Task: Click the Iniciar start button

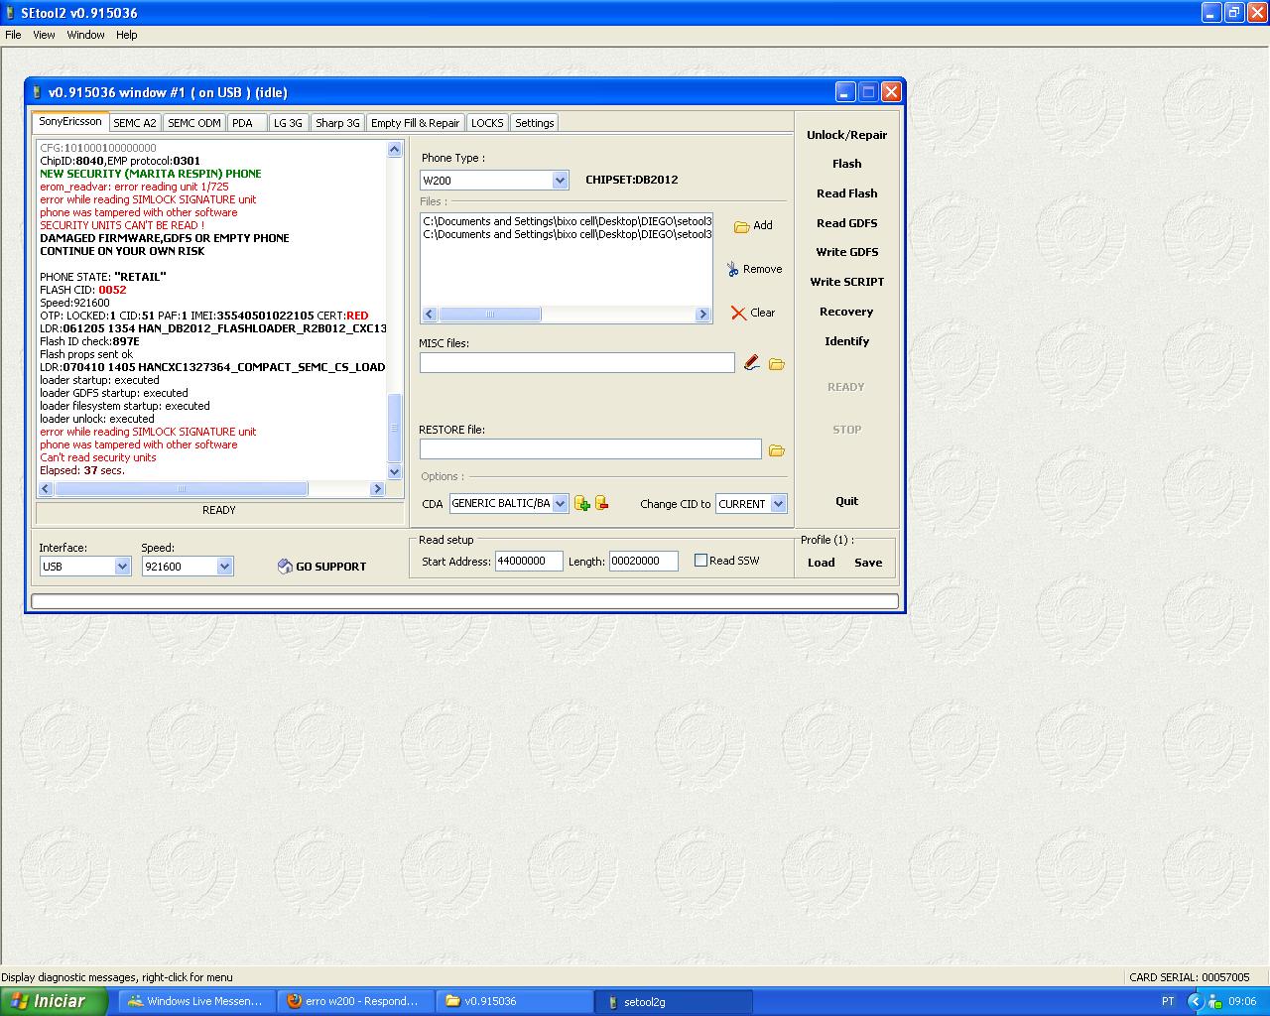Action: [x=54, y=1002]
